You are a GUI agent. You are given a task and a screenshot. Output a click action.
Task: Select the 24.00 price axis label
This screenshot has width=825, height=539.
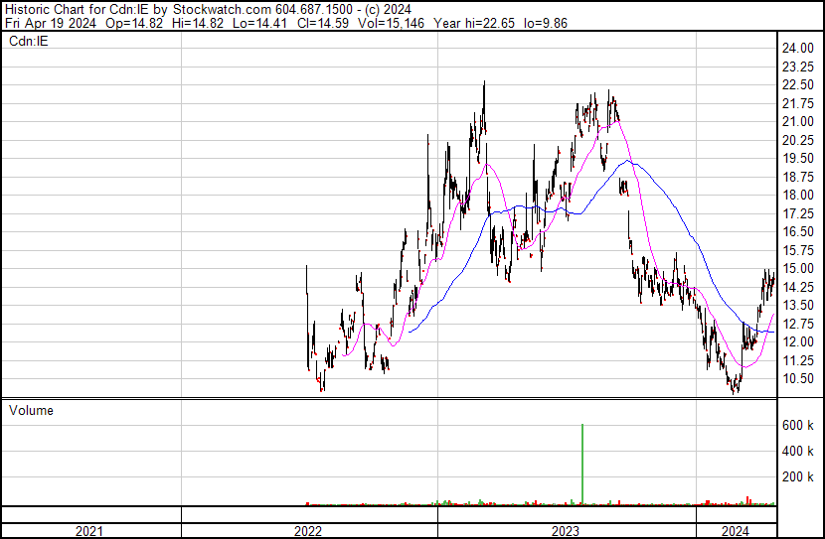tap(797, 49)
